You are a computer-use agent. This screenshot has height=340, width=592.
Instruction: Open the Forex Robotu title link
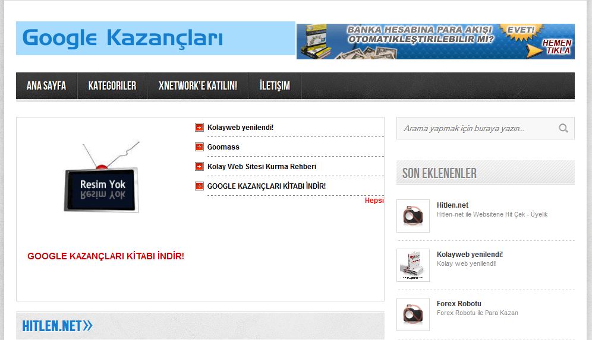tap(459, 304)
